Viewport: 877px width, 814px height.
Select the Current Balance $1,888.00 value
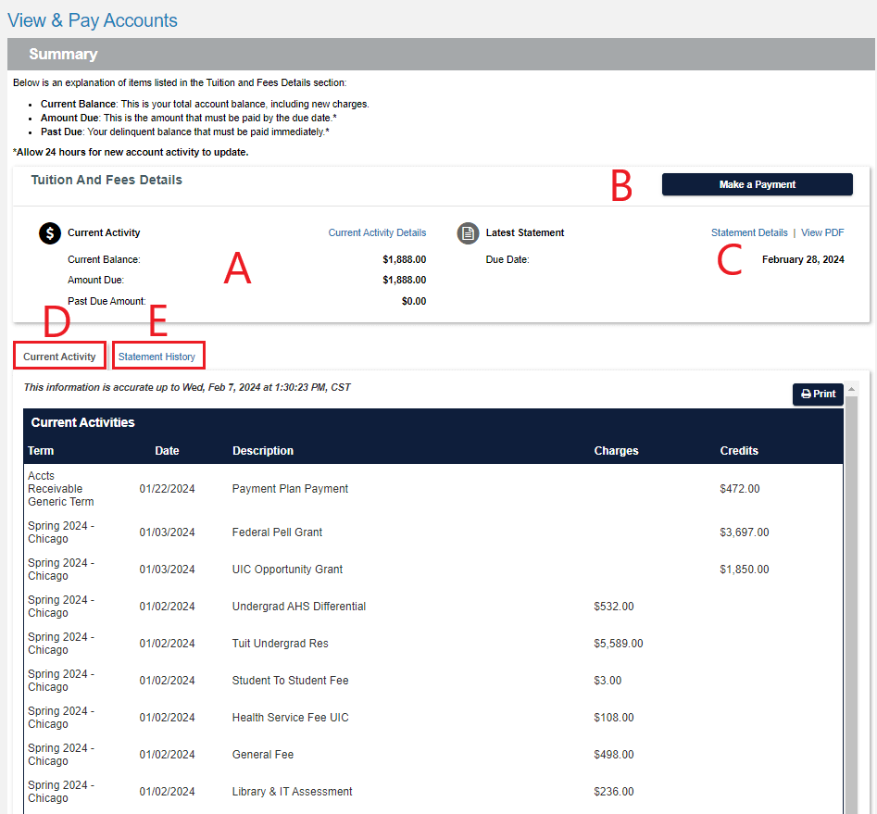(405, 259)
